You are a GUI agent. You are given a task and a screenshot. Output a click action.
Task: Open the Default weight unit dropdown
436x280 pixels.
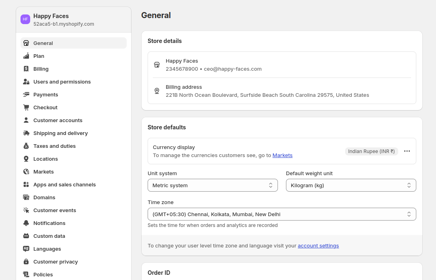point(351,185)
